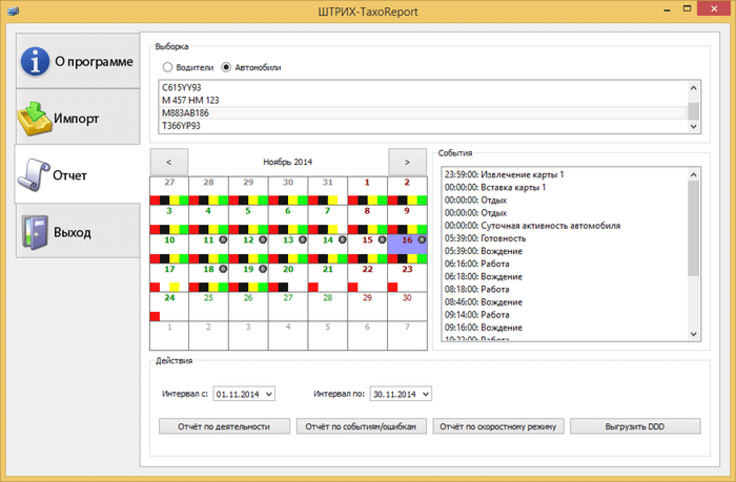Click Отчёт по деятельности button
This screenshot has height=482, width=736.
[x=224, y=426]
